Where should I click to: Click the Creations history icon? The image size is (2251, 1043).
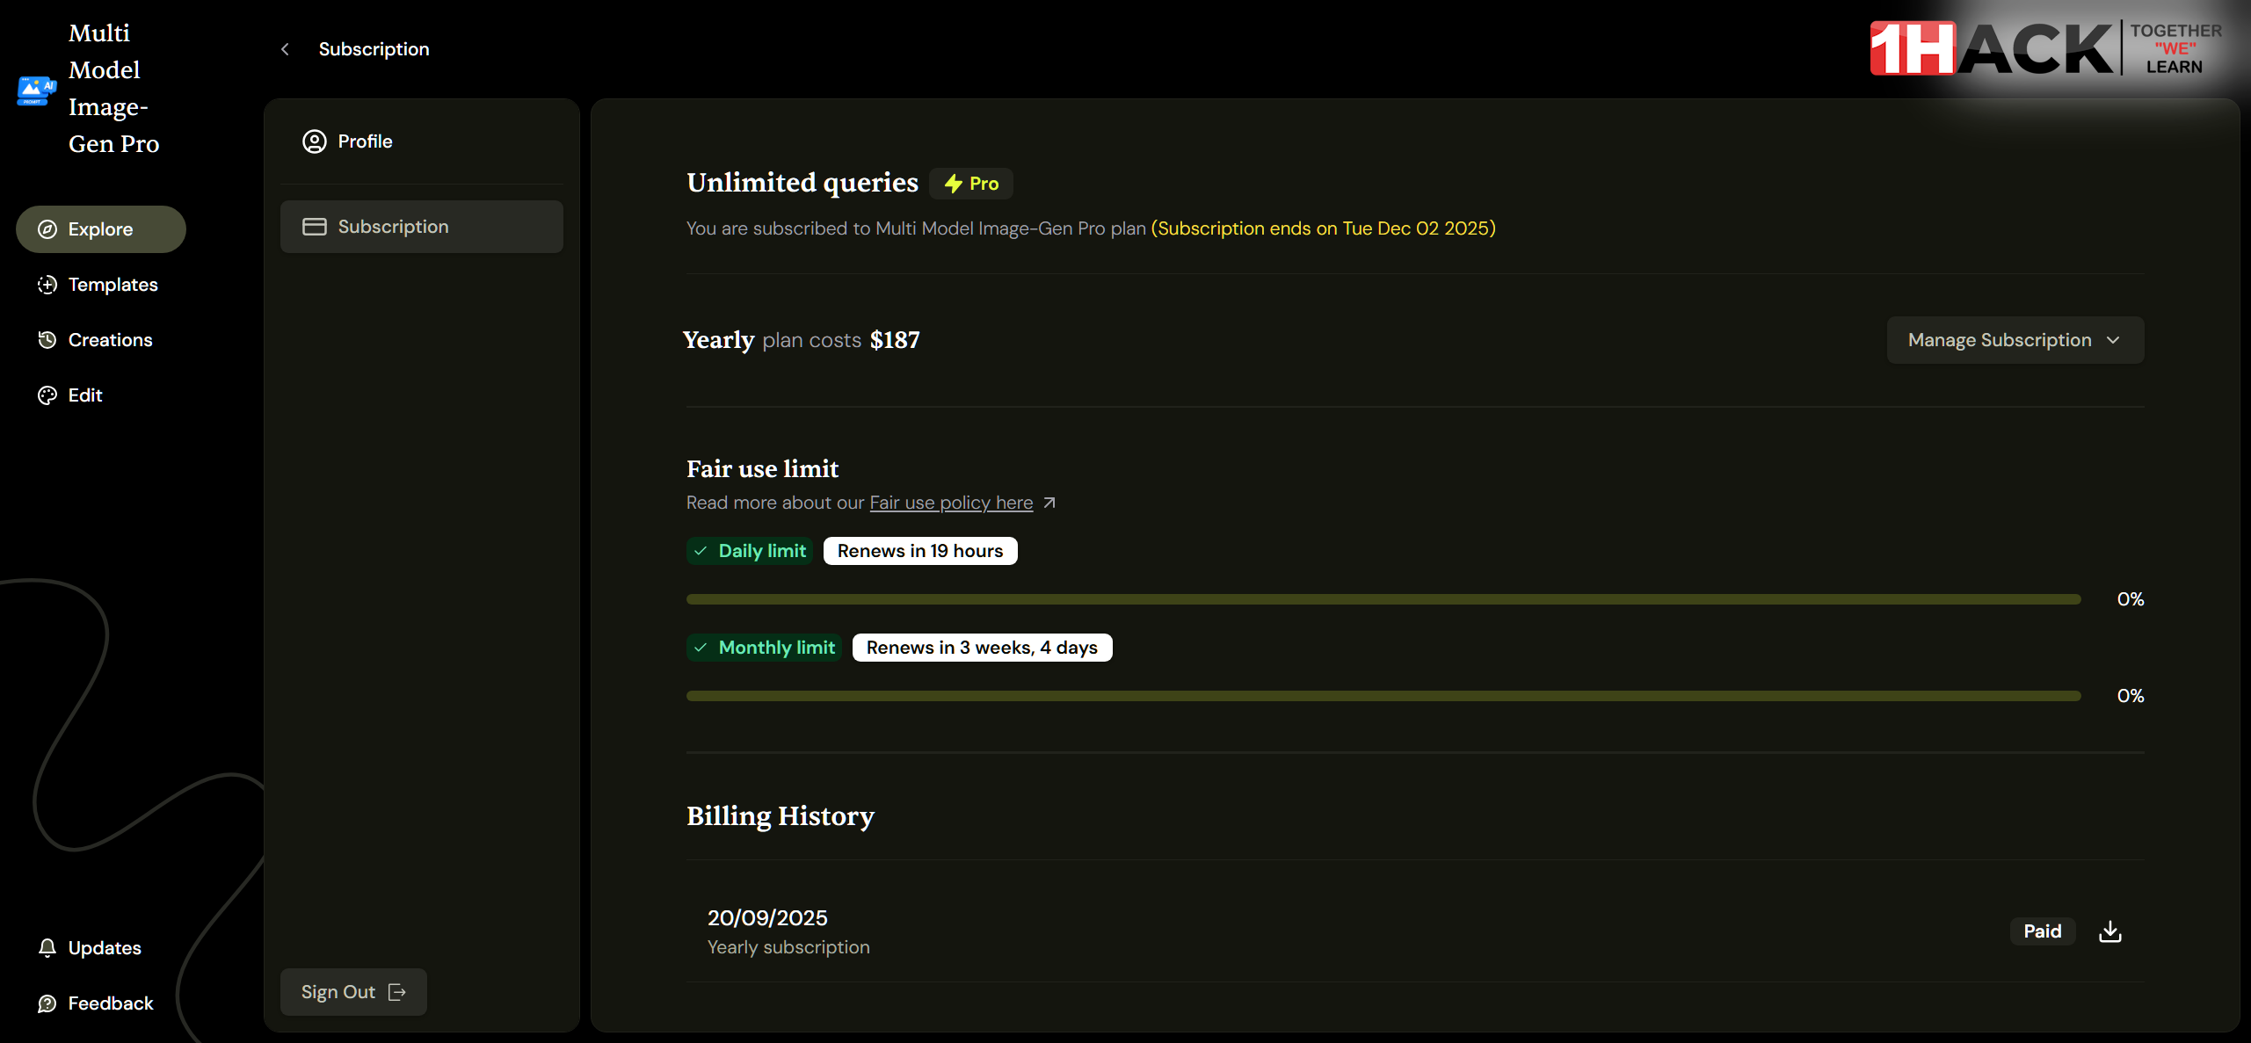47,340
